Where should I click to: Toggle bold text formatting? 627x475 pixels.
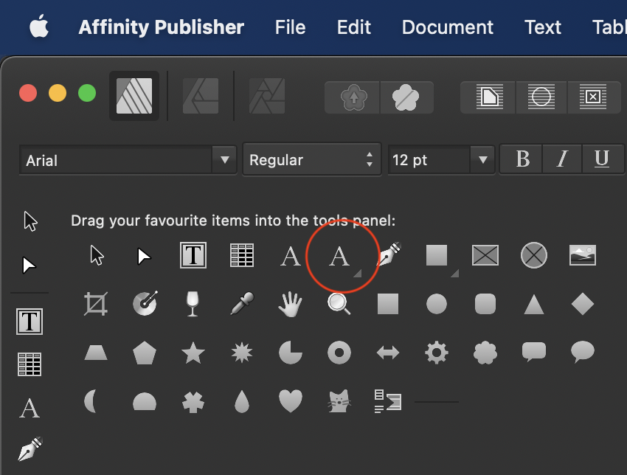tap(520, 159)
